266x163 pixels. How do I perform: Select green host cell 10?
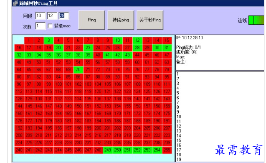pos(118,41)
